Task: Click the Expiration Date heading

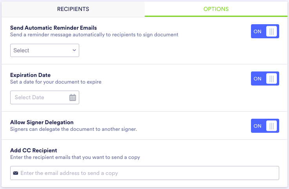Action: (x=30, y=75)
